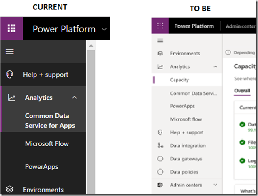This screenshot has width=258, height=196.
Task: Open app launcher waffle in CURRENT panel
Action: 11,28
